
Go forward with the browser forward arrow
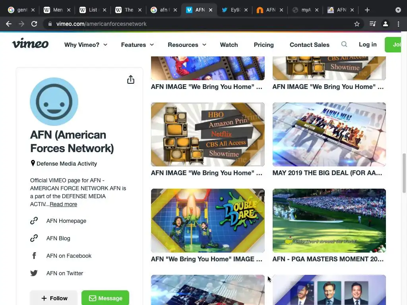[21, 24]
